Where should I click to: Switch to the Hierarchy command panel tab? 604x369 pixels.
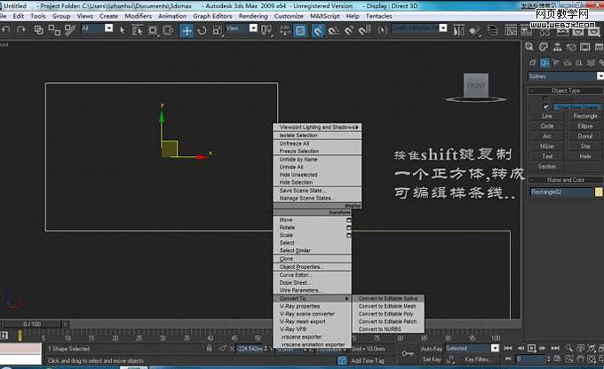coord(557,47)
